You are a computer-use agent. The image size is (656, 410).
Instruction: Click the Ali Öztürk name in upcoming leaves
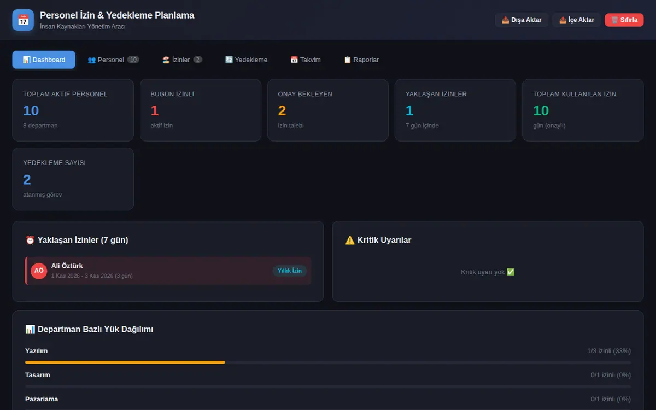tap(67, 266)
